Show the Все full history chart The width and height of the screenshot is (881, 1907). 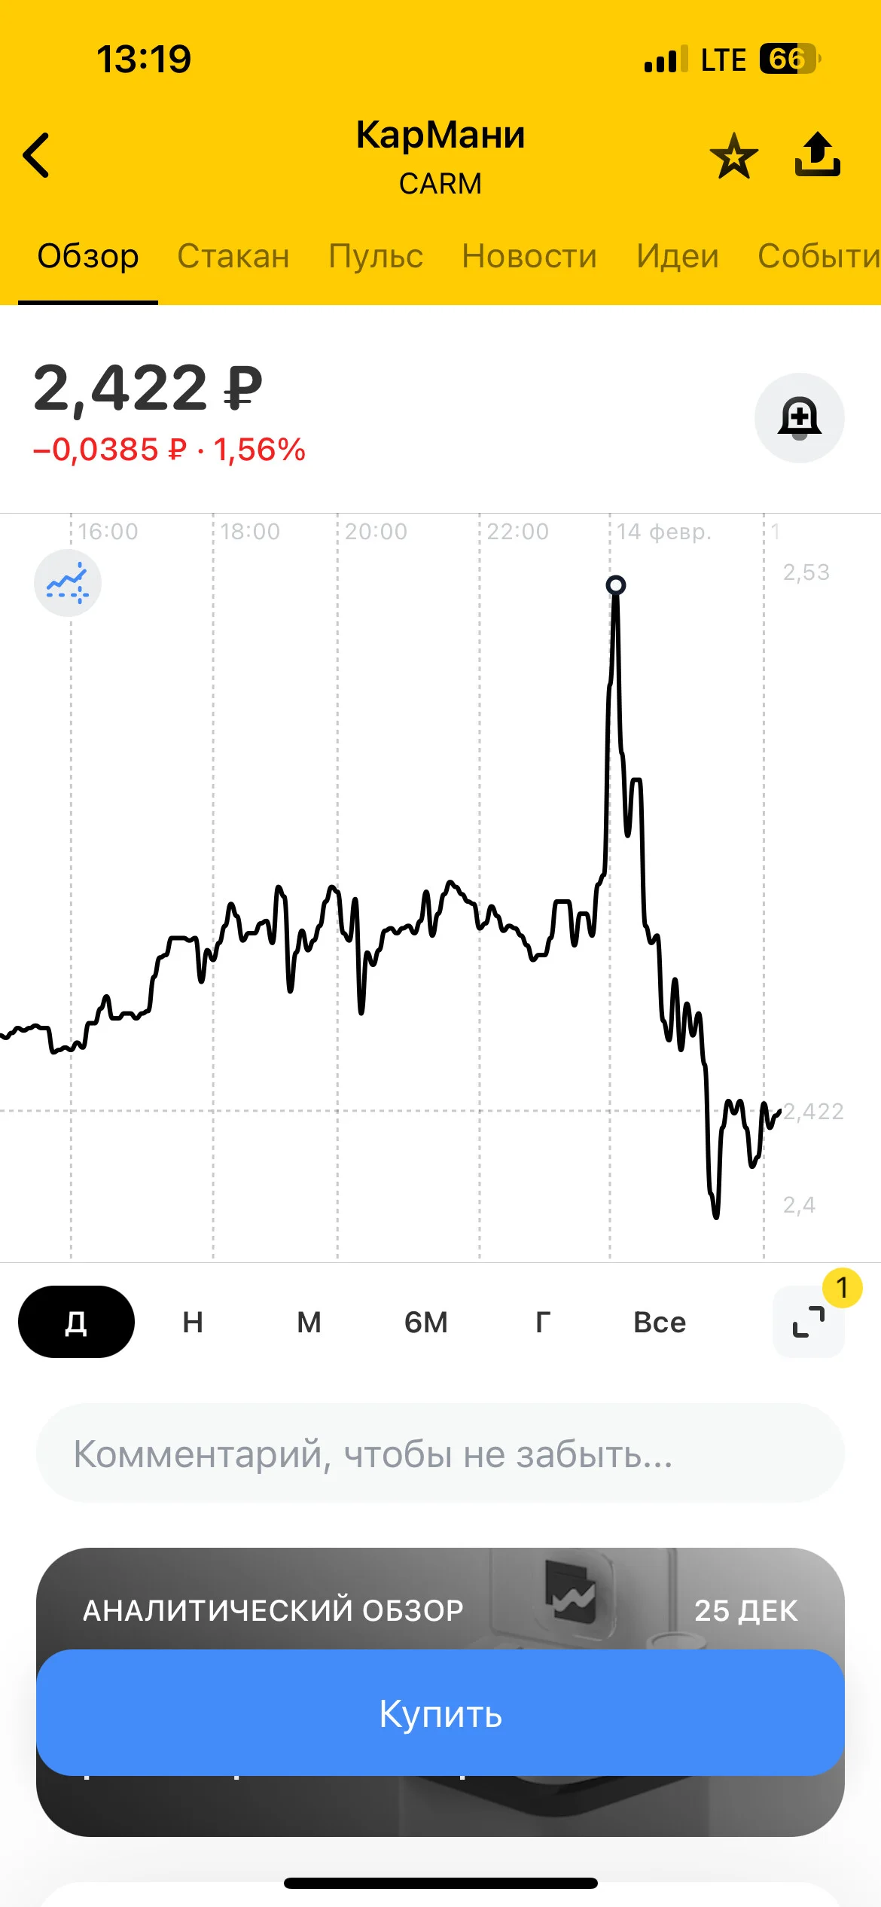pyautogui.click(x=660, y=1322)
